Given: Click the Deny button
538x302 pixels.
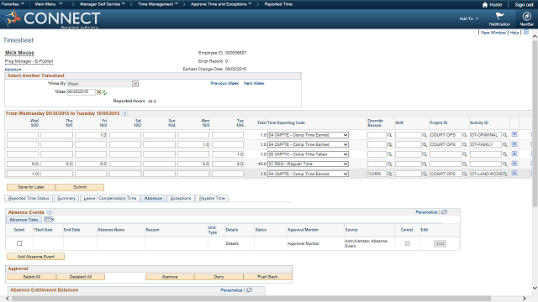Looking at the screenshot, I should coord(219,277).
